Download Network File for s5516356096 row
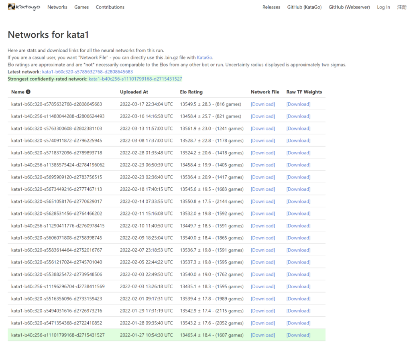Image resolution: width=411 pixels, height=343 pixels. (x=263, y=299)
